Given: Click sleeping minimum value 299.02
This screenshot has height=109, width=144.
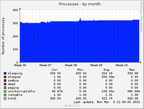Looking at the screenshot, I should (x=81, y=73).
